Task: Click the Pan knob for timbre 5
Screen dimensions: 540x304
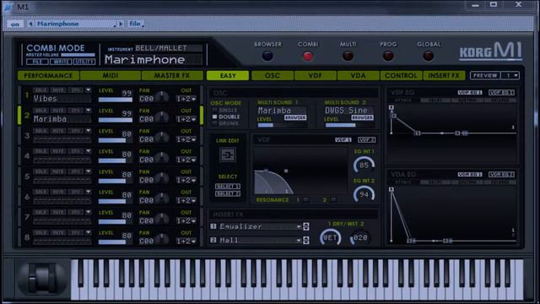Action: 162,178
